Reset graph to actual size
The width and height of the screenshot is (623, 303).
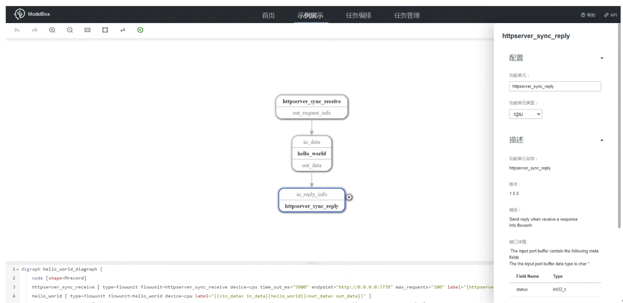(x=87, y=30)
